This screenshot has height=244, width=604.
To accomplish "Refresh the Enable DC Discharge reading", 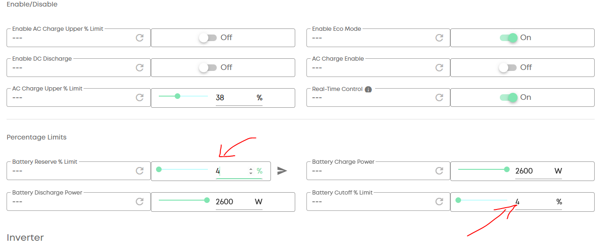I will click(x=140, y=68).
